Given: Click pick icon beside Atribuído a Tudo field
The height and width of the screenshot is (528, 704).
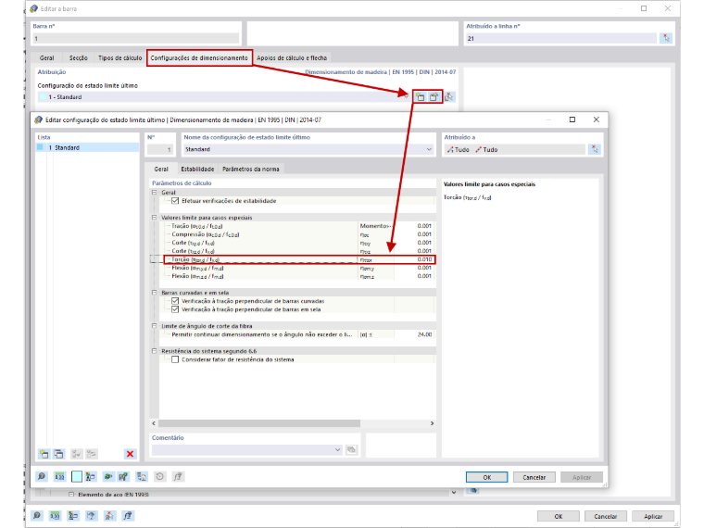Looking at the screenshot, I should coord(595,149).
